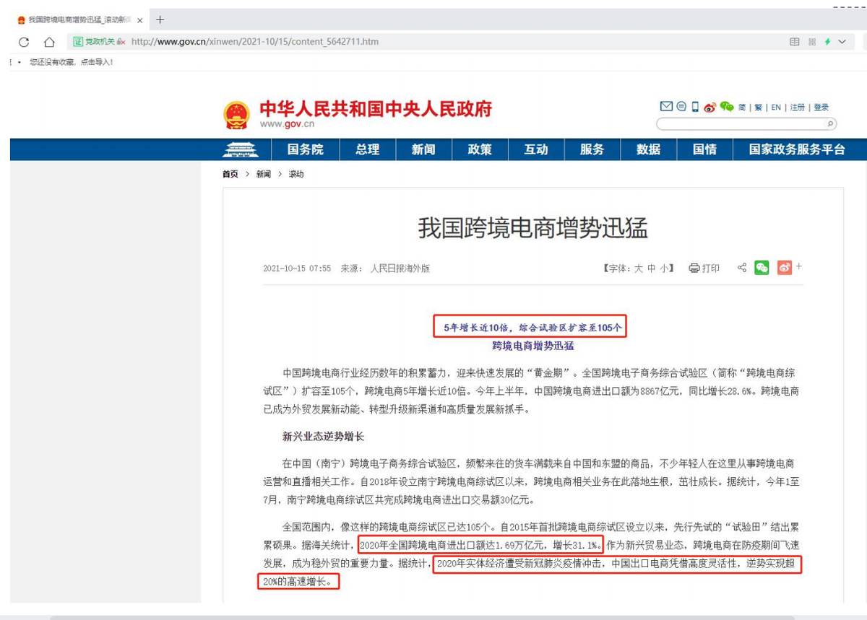Open the header WeChat icon
Viewport: 867px width, 620px height.
pos(726,107)
